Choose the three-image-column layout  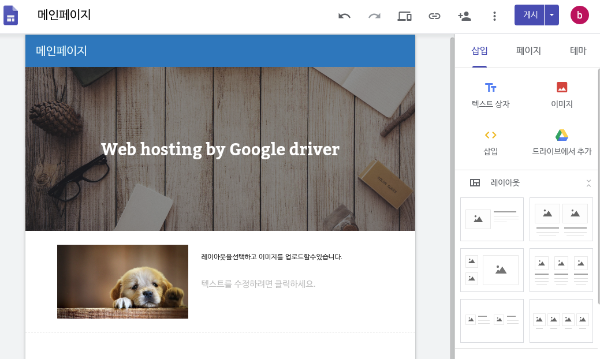(x=561, y=270)
